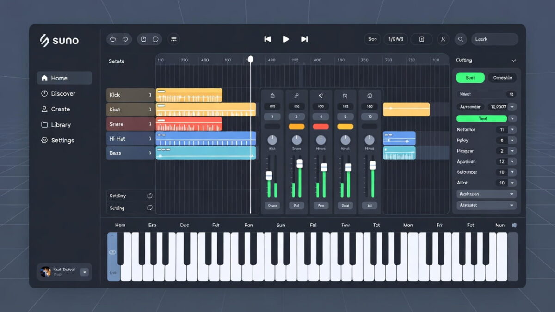555x312 pixels.
Task: Open Discover in the sidebar
Action: tap(63, 93)
